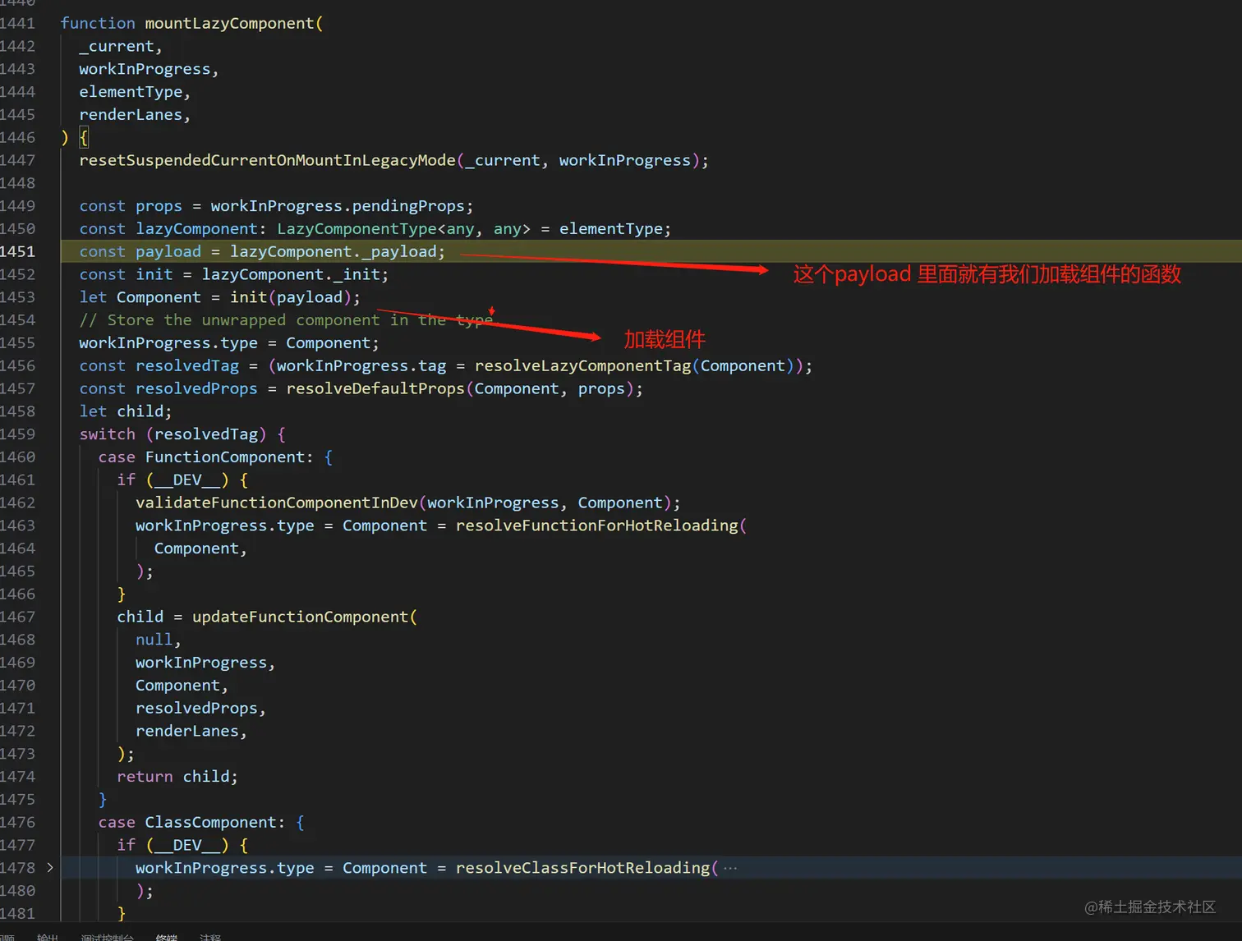
Task: Click renderLanes parameter on line 1445
Action: (x=131, y=115)
